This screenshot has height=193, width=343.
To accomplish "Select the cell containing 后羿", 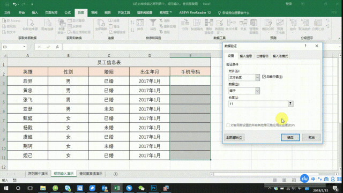I will 27,81.
